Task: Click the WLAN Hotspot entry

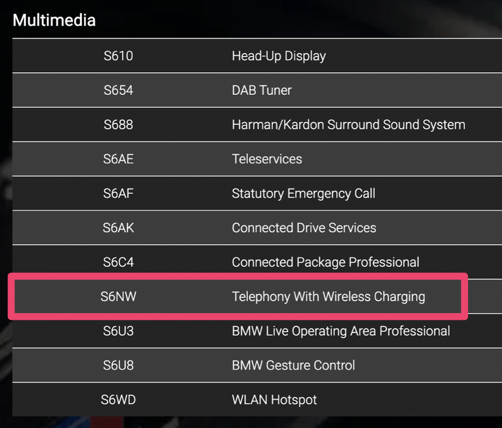Action: click(274, 400)
